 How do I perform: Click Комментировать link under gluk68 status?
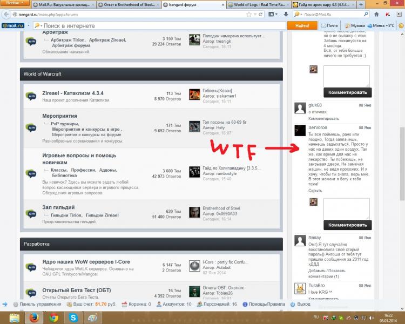click(323, 119)
